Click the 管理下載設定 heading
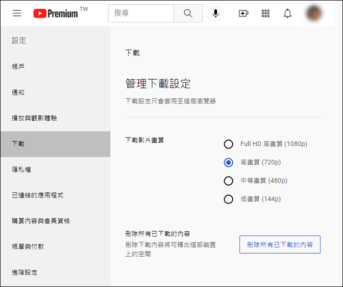 point(158,84)
